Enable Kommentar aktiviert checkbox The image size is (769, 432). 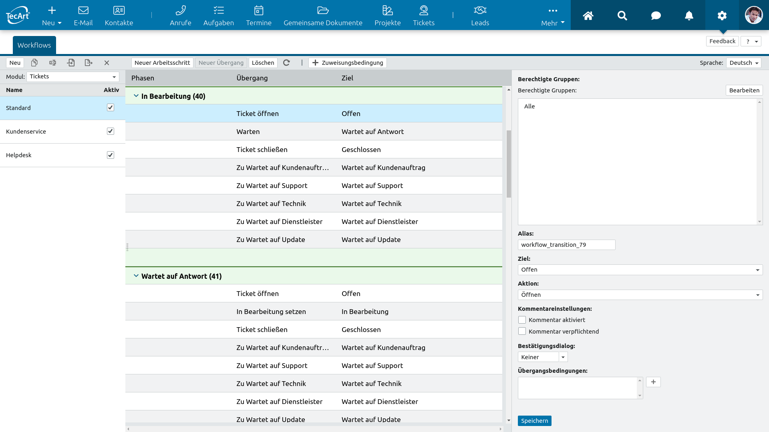point(522,320)
